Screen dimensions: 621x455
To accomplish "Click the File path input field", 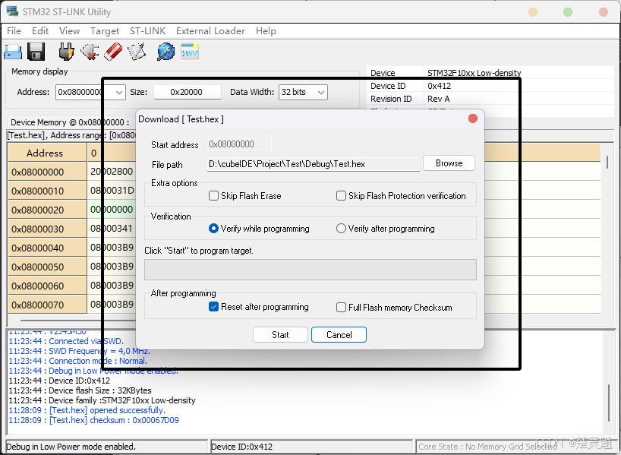I will [x=314, y=164].
